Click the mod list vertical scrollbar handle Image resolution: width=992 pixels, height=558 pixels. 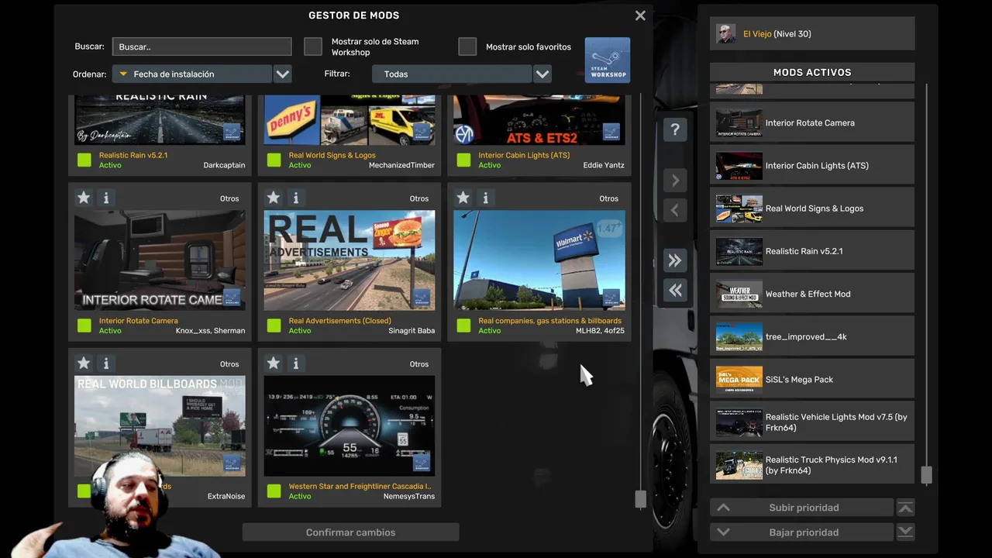click(x=640, y=499)
